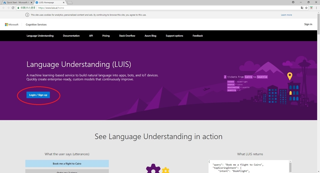
Task: Click the JSON result box scrollbar
Action: tap(290, 167)
